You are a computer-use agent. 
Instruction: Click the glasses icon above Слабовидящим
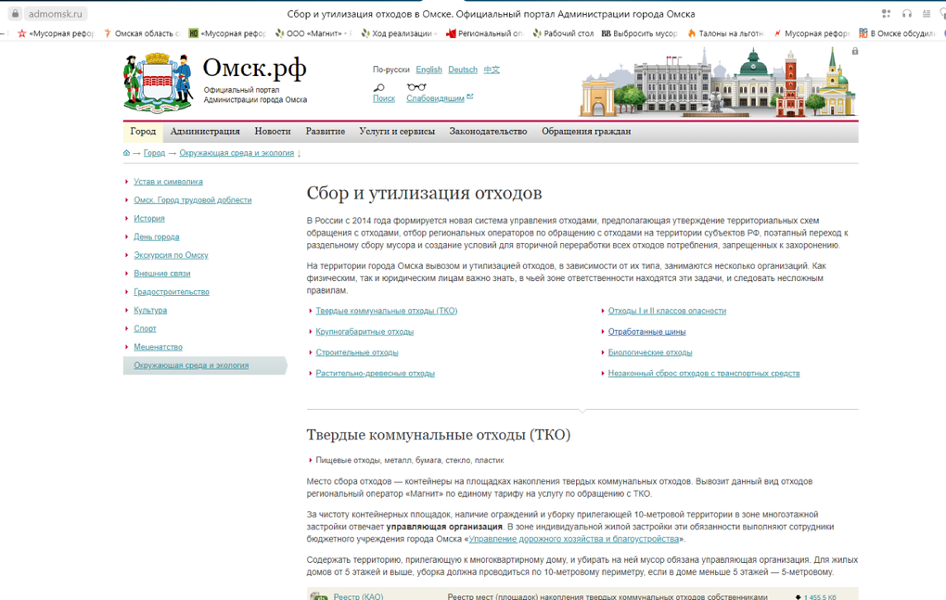[x=416, y=87]
